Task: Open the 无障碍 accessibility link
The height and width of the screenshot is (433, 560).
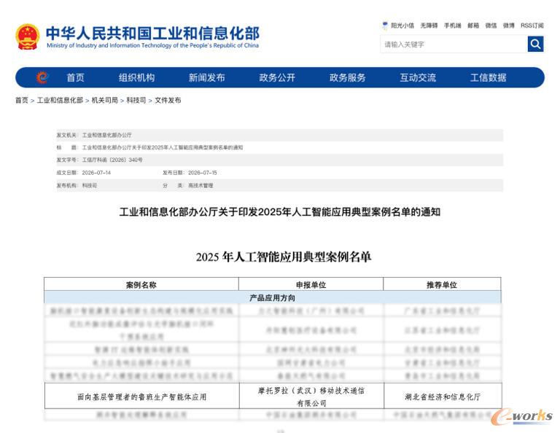Action: coord(429,26)
